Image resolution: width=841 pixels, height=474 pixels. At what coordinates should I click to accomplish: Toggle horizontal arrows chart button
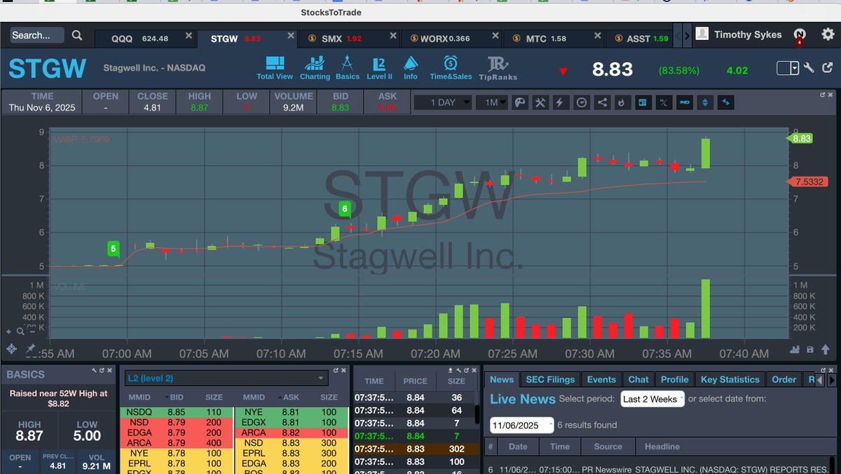coord(725,102)
